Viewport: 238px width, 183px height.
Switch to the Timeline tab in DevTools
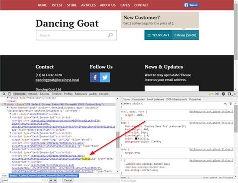coord(56,94)
